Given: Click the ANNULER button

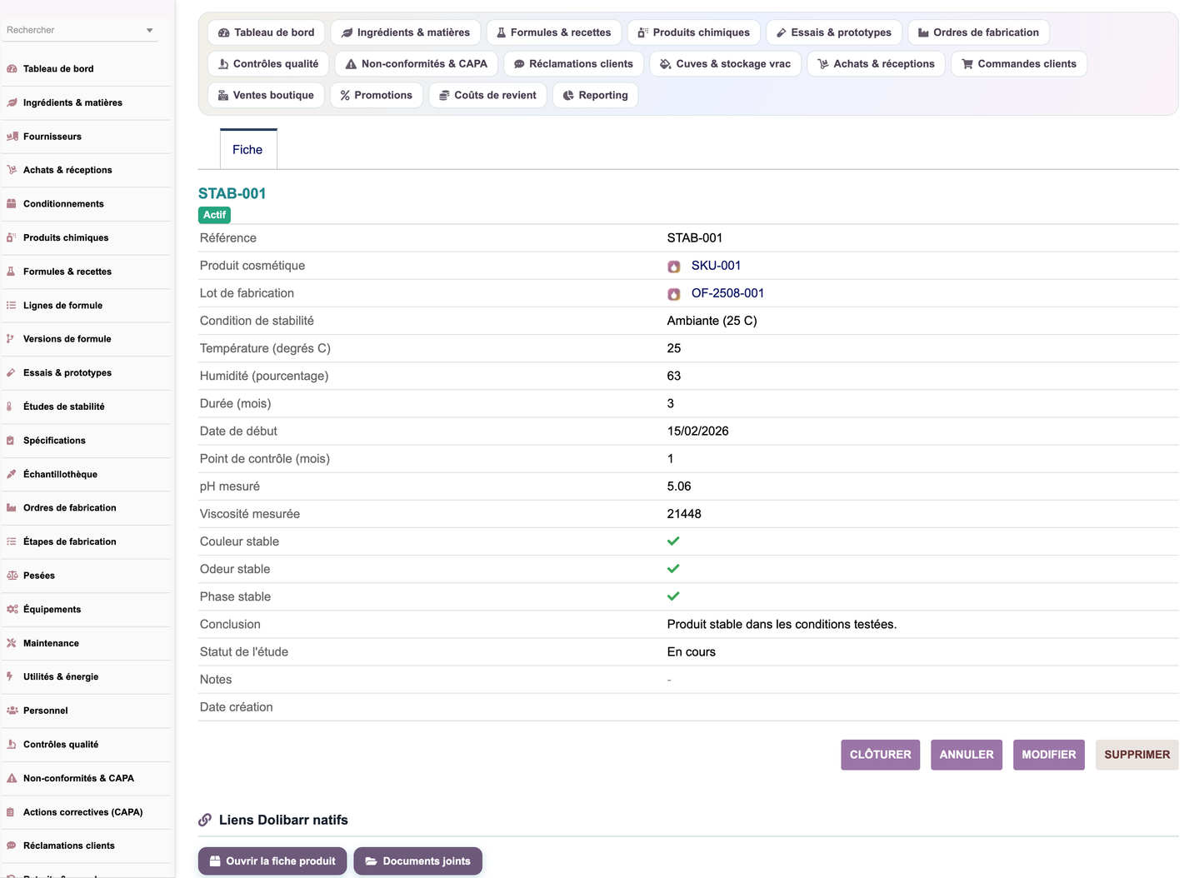Looking at the screenshot, I should point(967,755).
